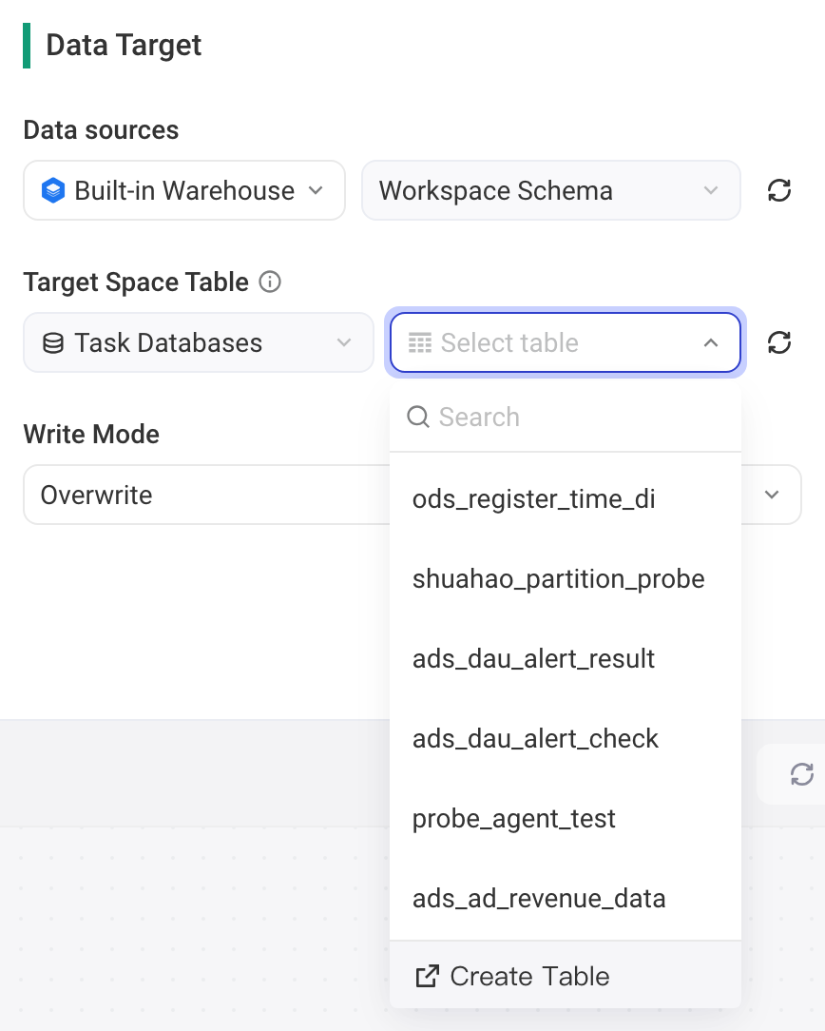
Task: Pick the ads_ad_revenue_data table
Action: tap(566, 899)
